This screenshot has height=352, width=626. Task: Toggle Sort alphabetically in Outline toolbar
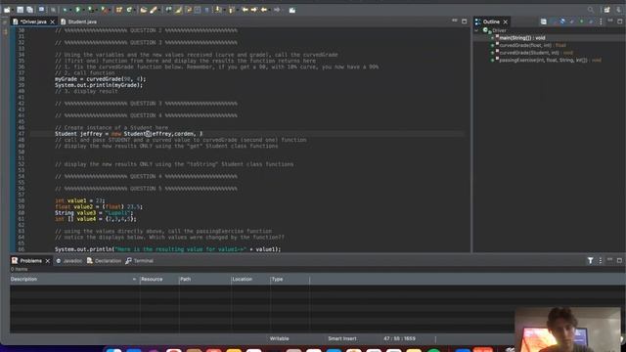click(553, 22)
